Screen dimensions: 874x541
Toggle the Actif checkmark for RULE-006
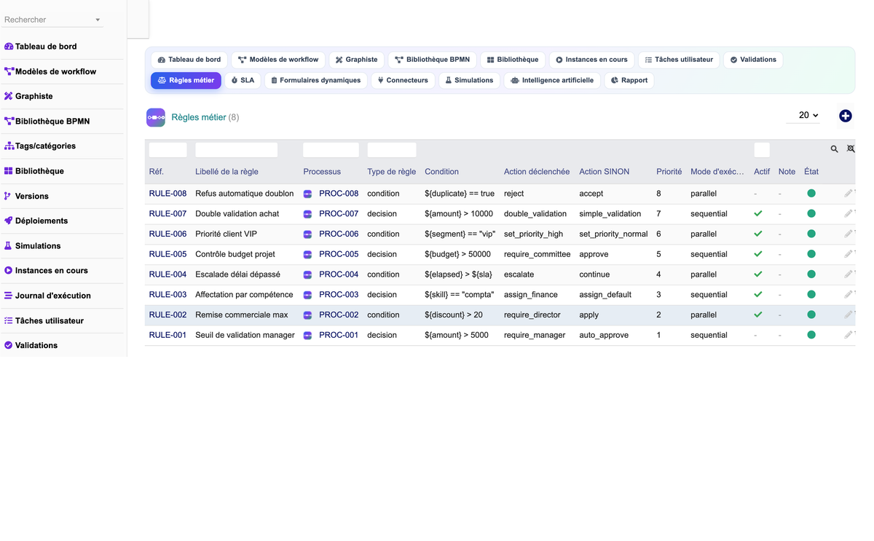click(758, 234)
